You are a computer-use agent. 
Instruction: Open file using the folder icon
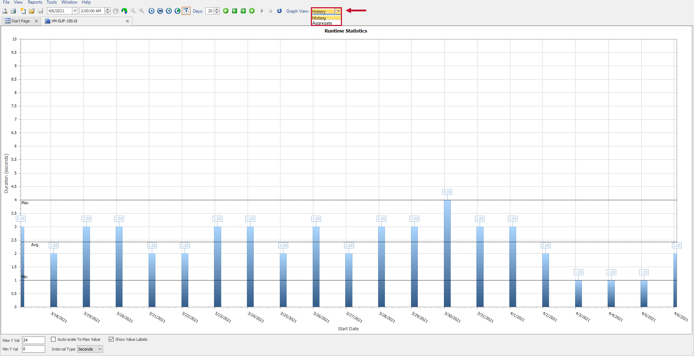point(32,11)
